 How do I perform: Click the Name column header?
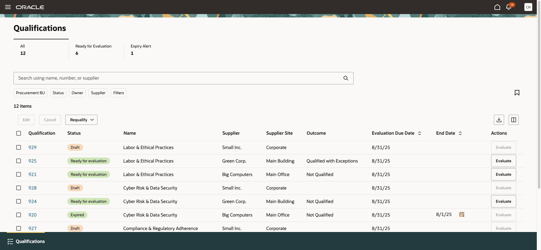click(130, 133)
